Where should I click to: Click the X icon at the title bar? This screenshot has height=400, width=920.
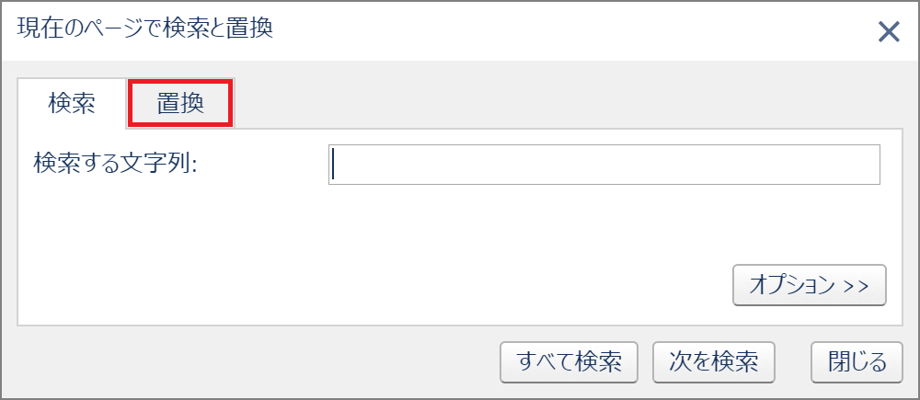(x=889, y=31)
